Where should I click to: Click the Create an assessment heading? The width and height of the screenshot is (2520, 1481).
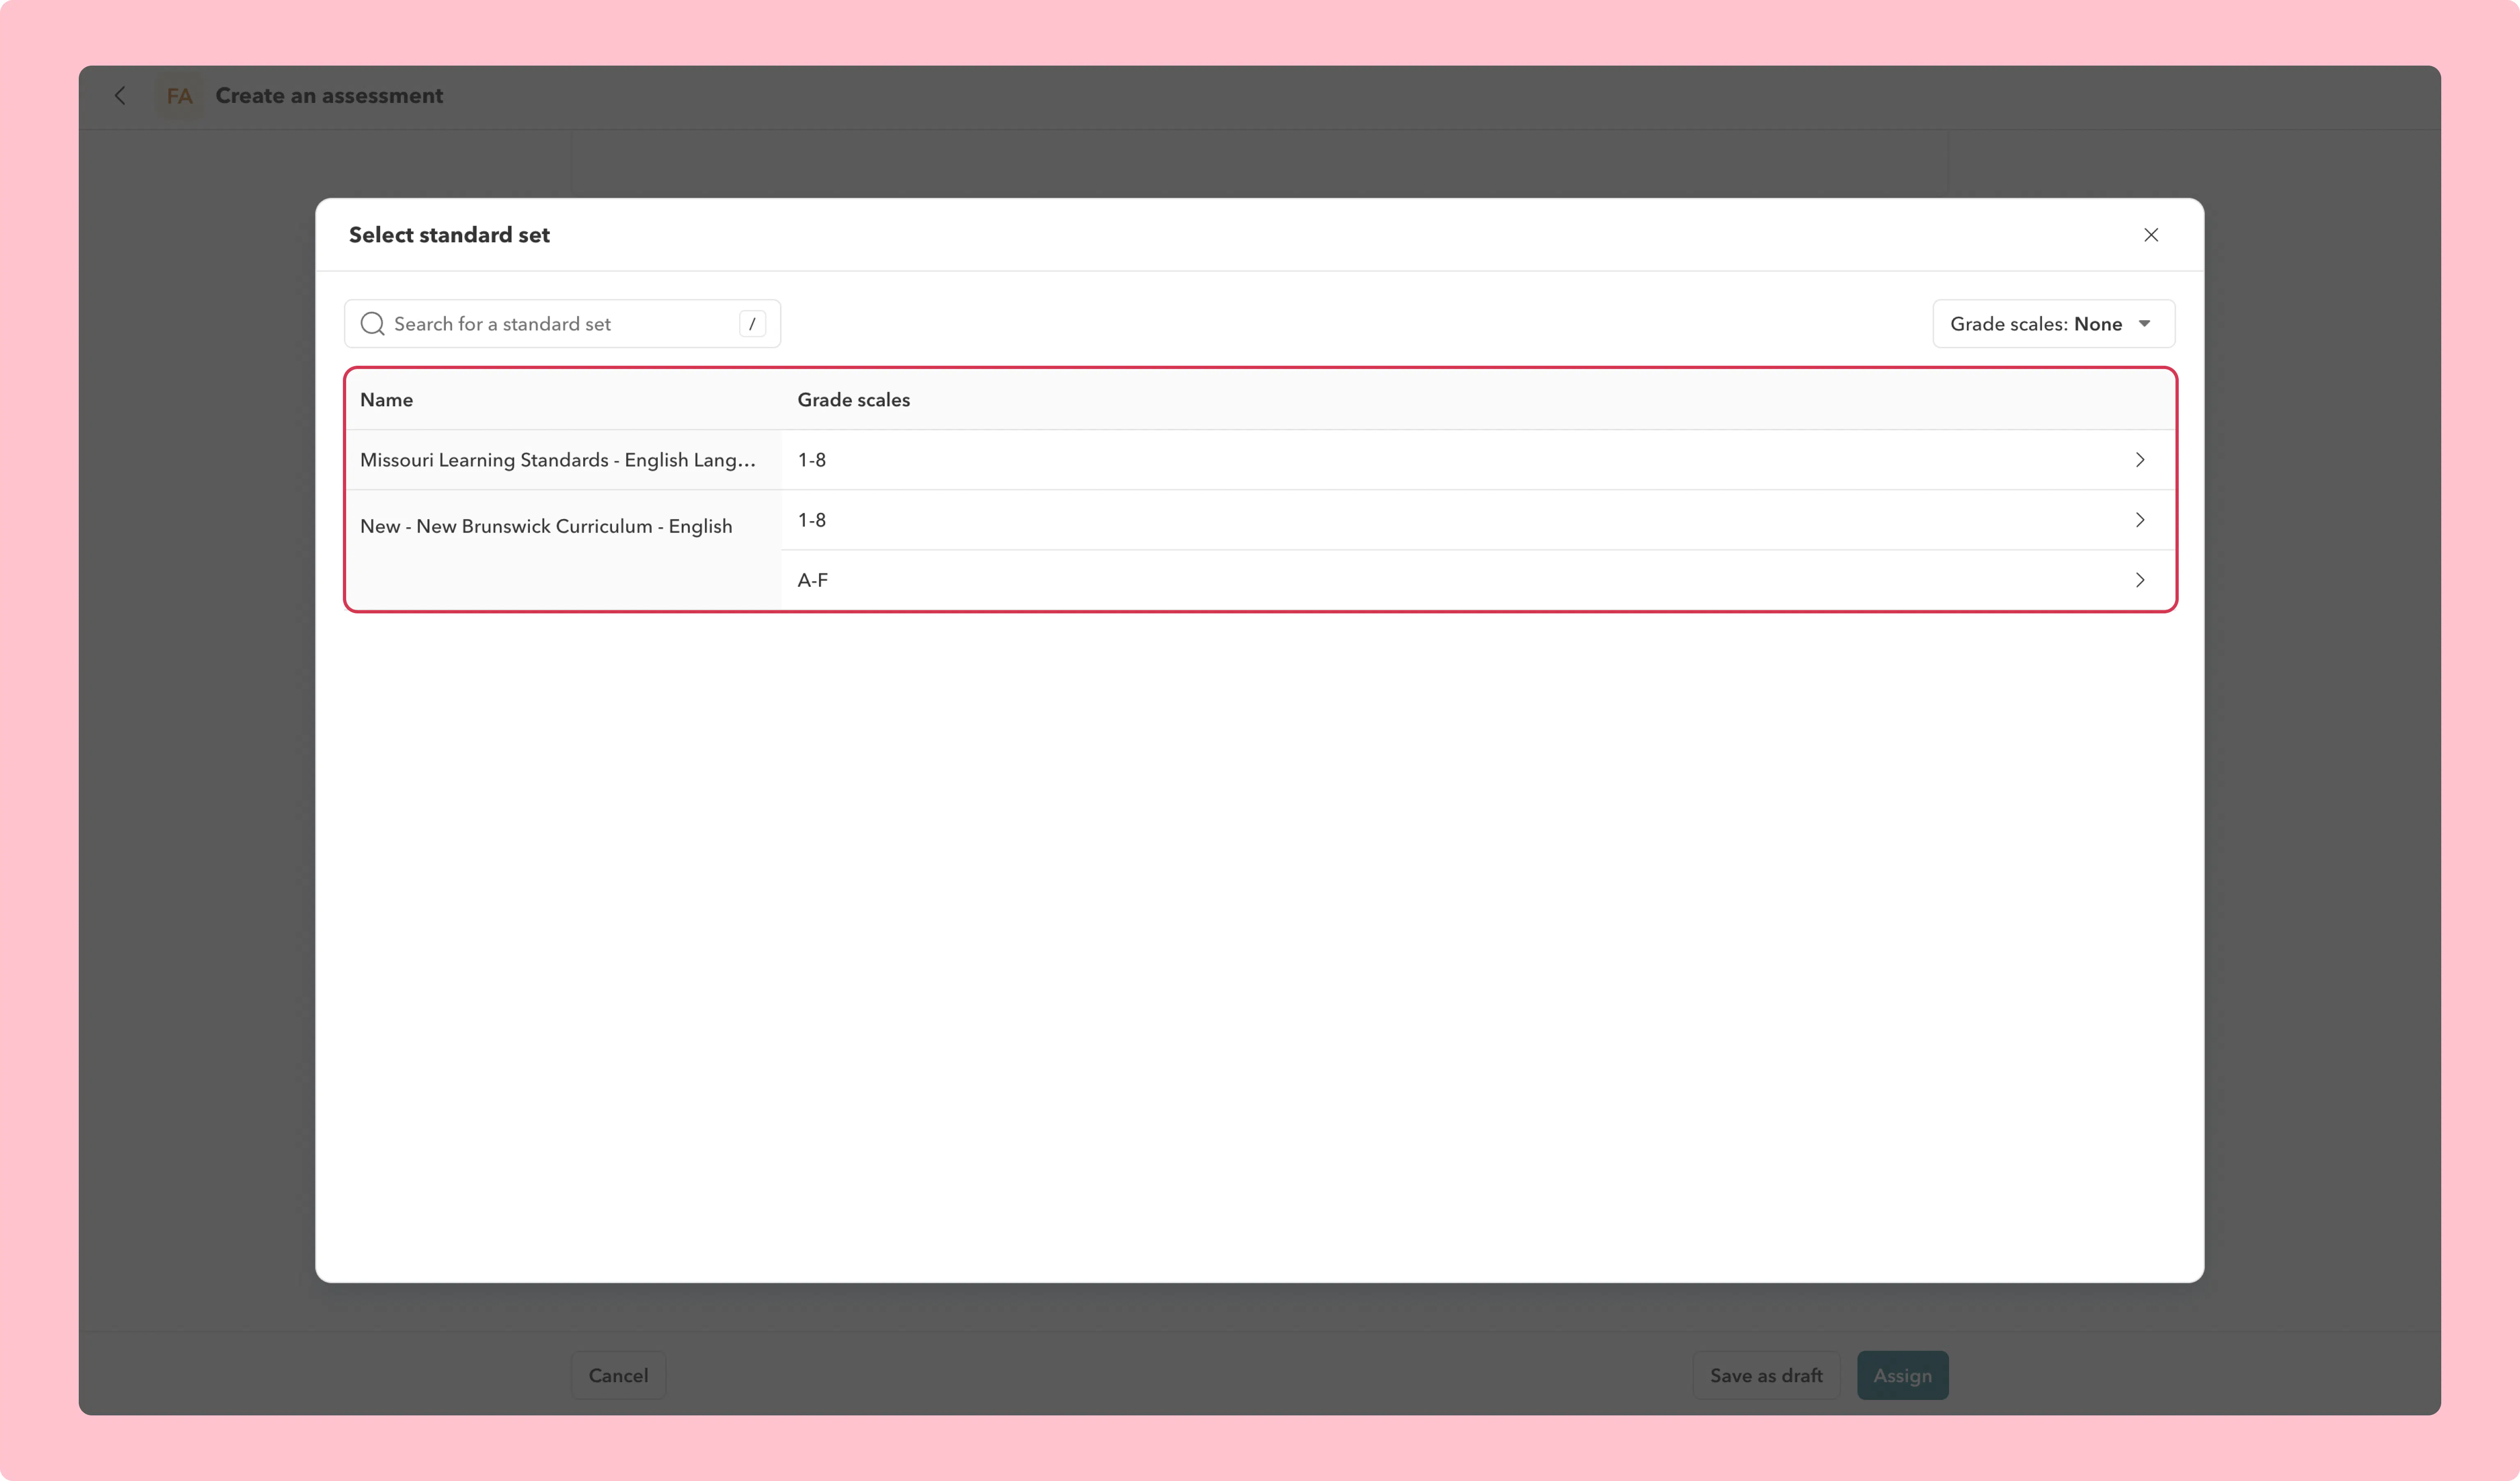click(x=329, y=96)
